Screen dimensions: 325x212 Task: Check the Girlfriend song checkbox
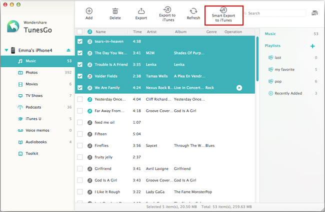(x=80, y=169)
